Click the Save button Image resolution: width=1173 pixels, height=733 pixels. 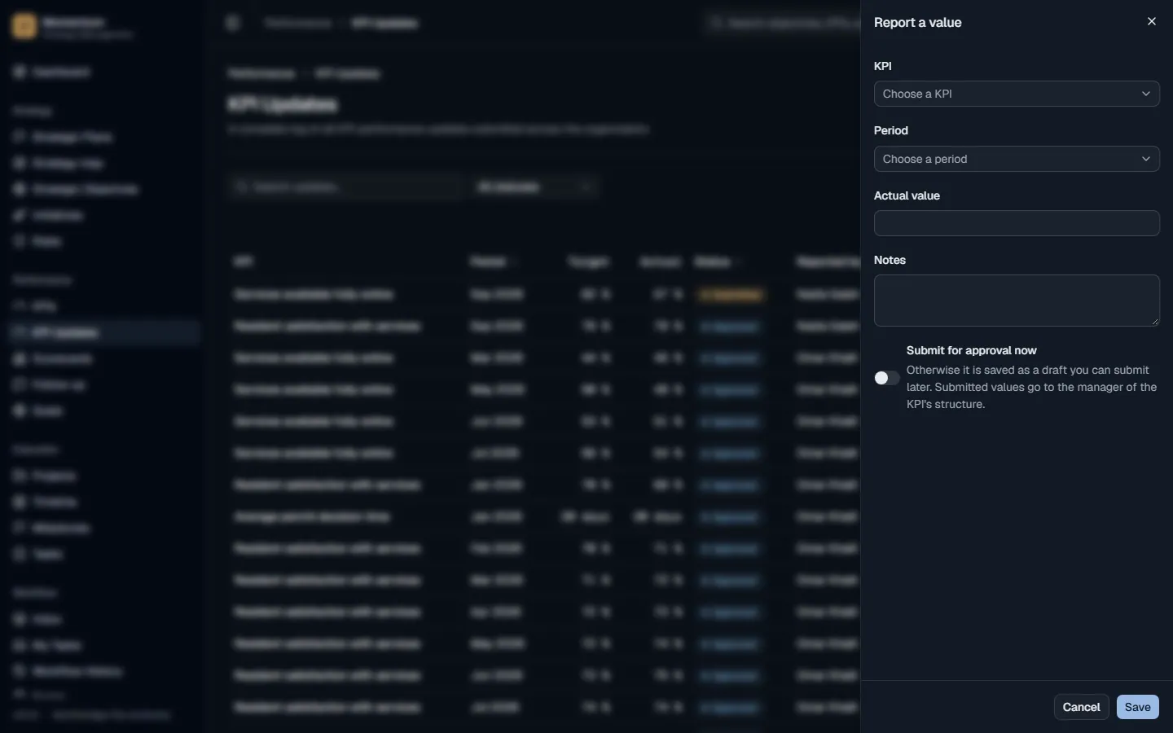[x=1138, y=707]
